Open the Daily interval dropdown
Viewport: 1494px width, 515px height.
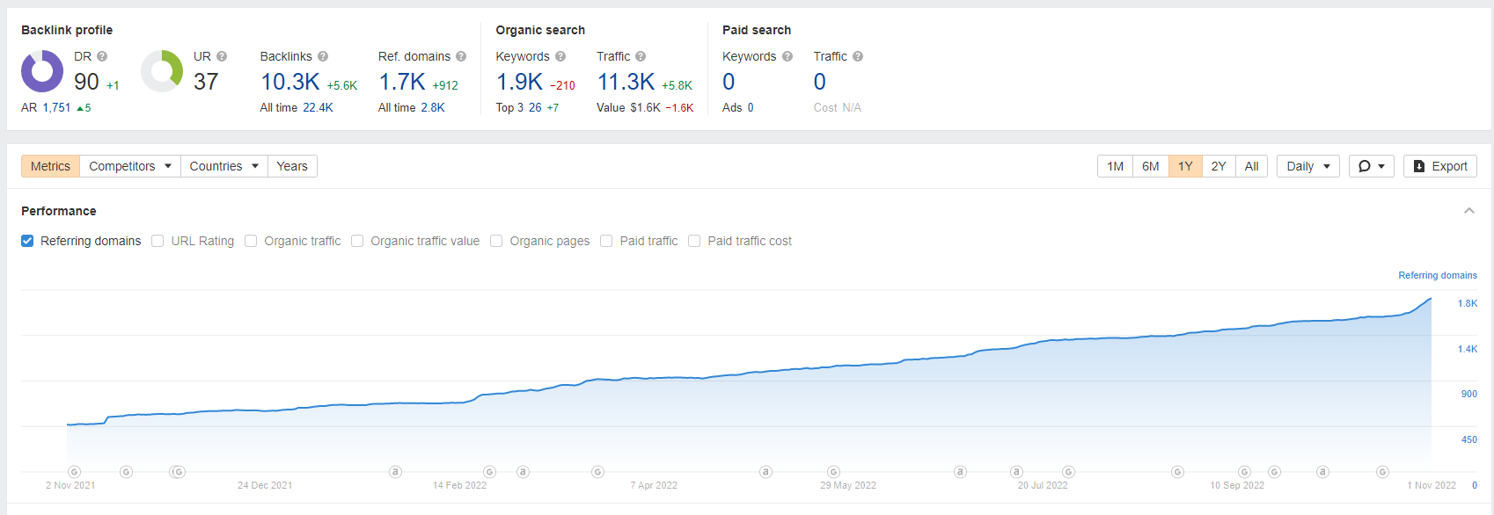point(1307,166)
